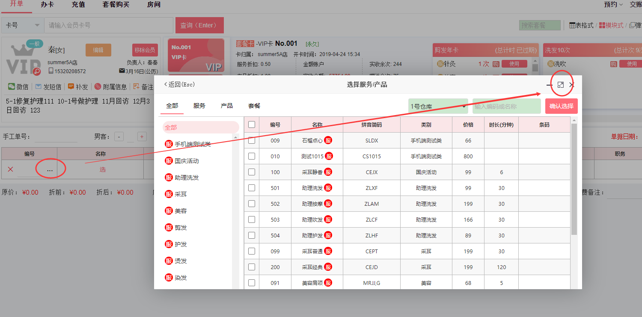Switch to 办卡 top tab

point(48,5)
